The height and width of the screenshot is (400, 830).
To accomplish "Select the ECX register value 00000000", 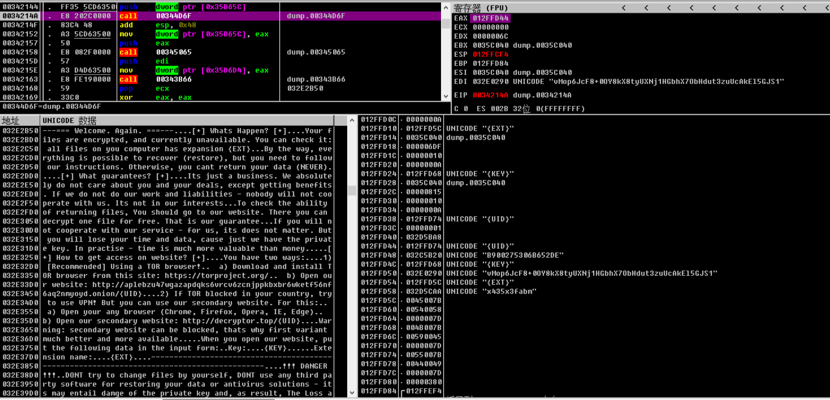I will [490, 27].
